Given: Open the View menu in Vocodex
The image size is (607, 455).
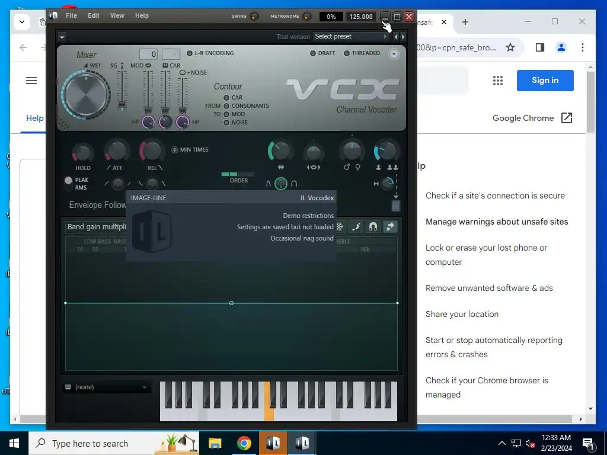Looking at the screenshot, I should pyautogui.click(x=117, y=15).
